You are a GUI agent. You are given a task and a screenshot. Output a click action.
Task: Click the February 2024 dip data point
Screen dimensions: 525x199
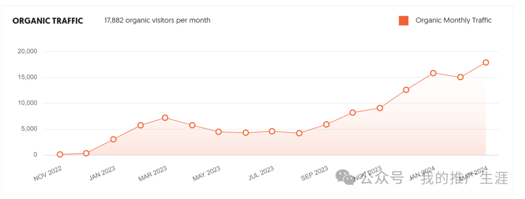[x=460, y=77]
